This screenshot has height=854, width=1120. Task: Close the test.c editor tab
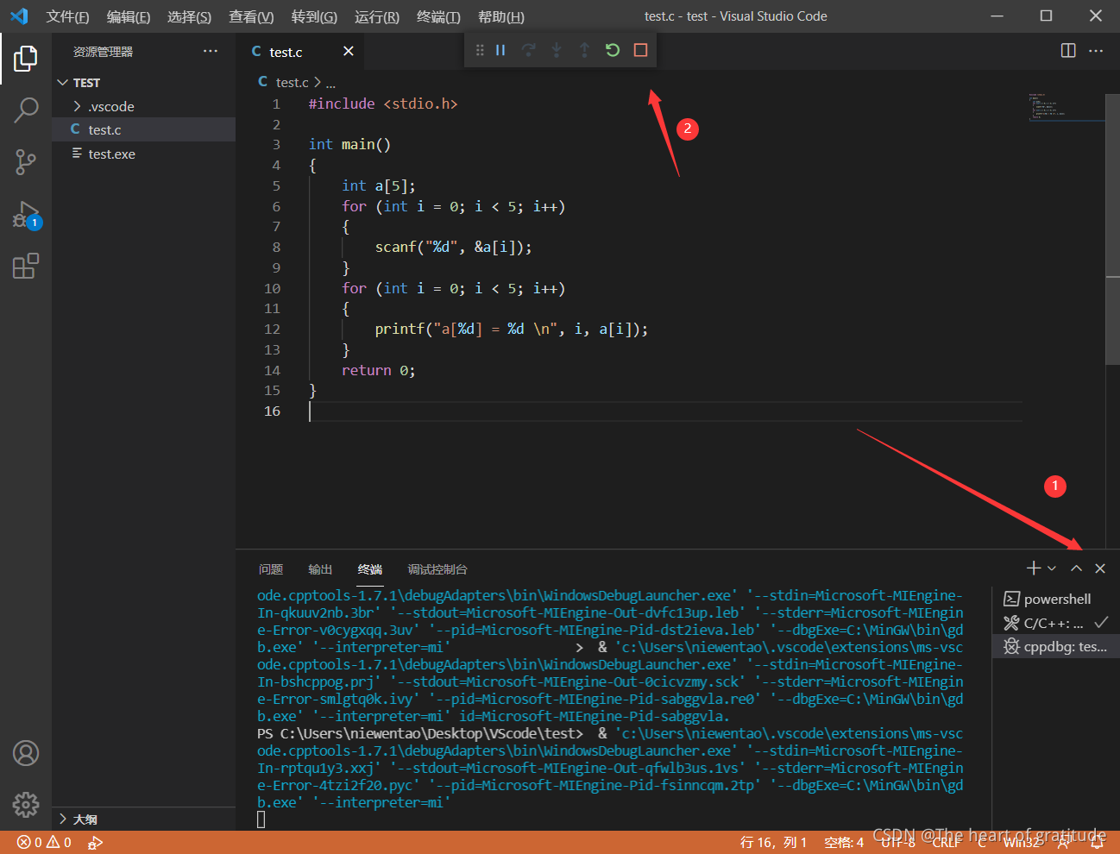349,51
